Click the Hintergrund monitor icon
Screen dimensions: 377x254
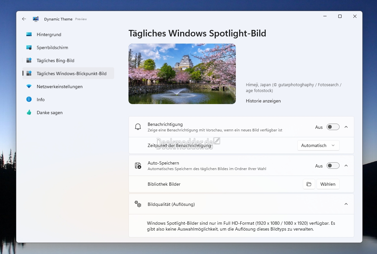pos(29,34)
